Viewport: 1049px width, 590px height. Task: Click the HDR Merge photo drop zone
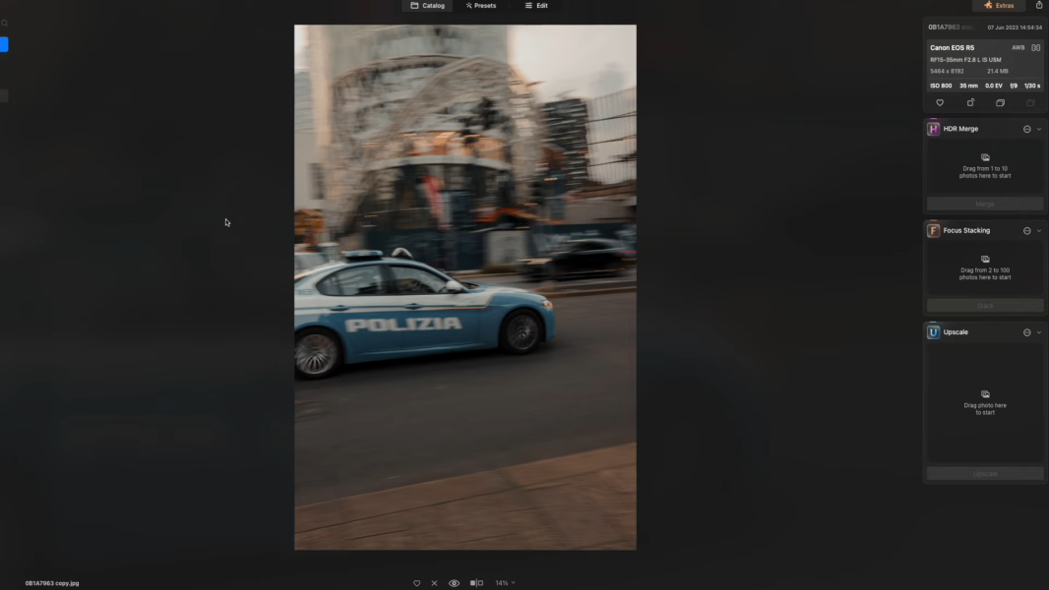pyautogui.click(x=985, y=167)
